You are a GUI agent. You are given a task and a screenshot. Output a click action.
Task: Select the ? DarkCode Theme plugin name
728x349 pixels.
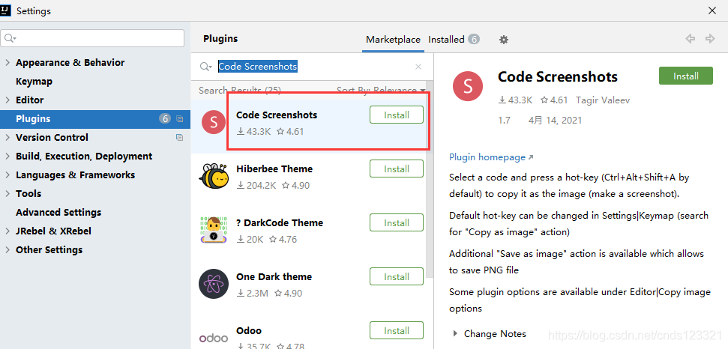[280, 223]
